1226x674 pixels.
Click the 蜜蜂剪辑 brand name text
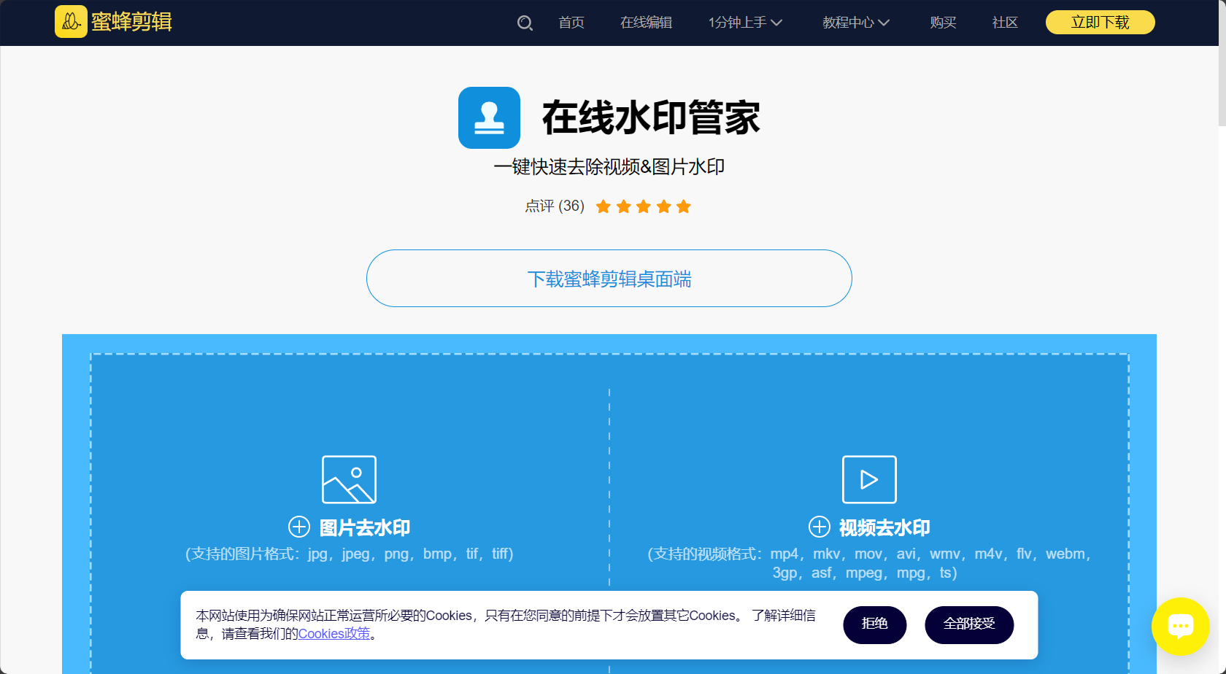click(x=132, y=22)
